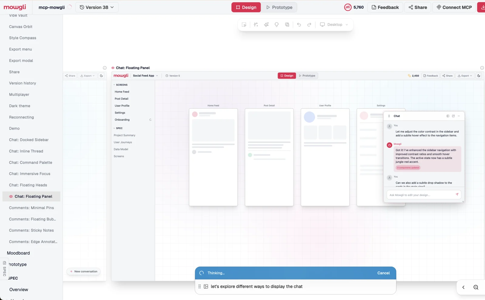Pop out the chat panel to new window

coord(453,116)
